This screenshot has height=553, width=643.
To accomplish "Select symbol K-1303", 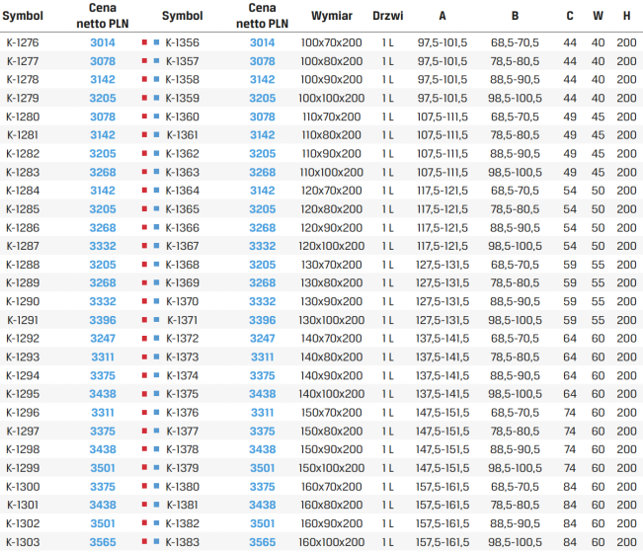I will click(x=23, y=542).
